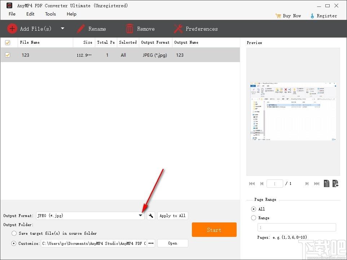Screen dimensions: 347x260
Task: Maximize the application window
Action: click(328, 6)
